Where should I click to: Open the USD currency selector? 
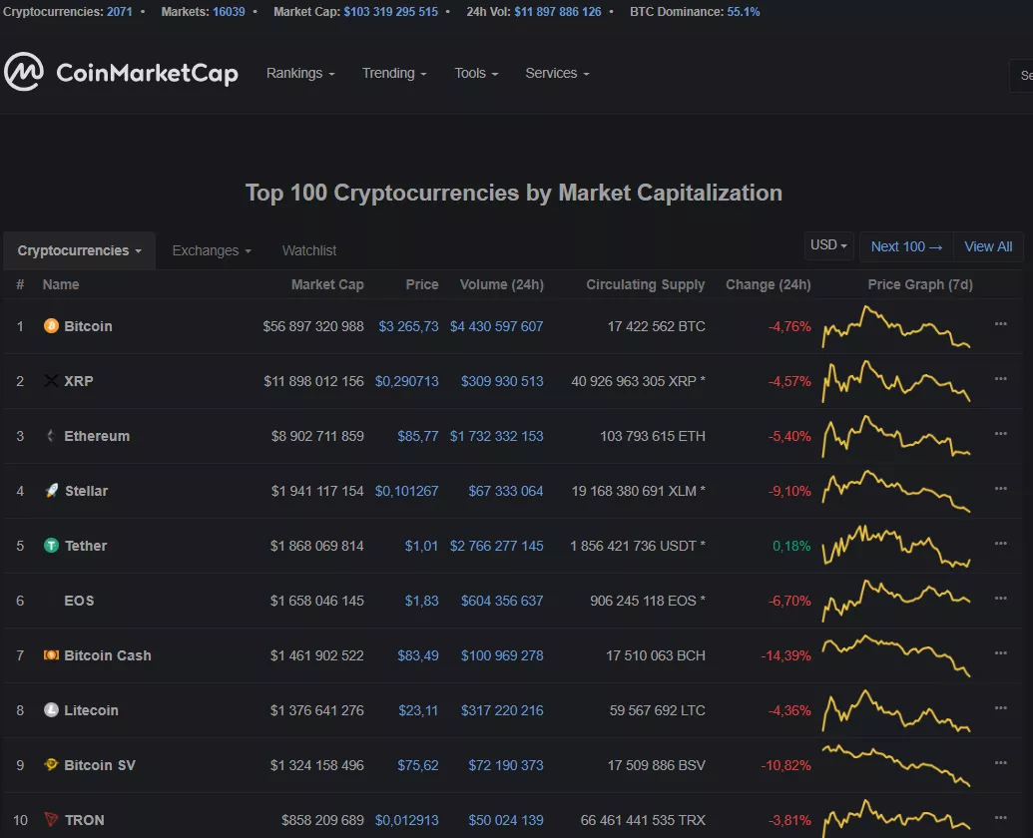pyautogui.click(x=828, y=245)
